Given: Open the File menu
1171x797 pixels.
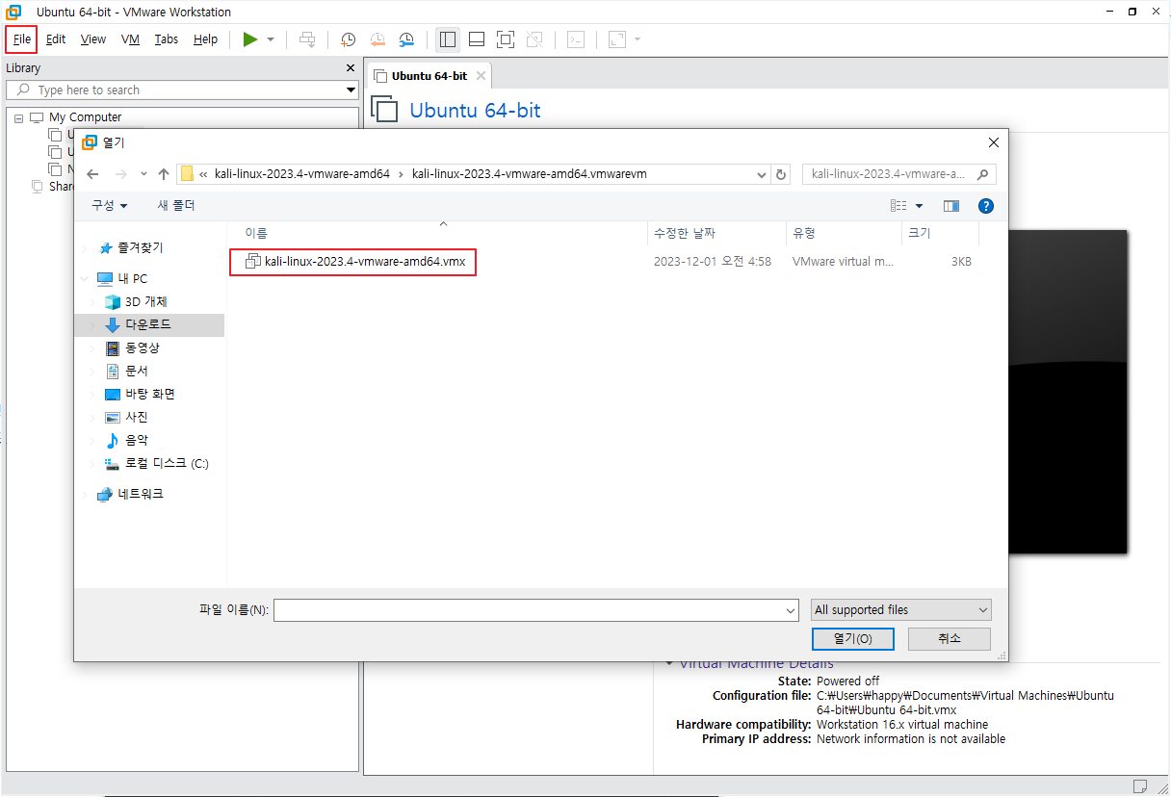Looking at the screenshot, I should 22,39.
